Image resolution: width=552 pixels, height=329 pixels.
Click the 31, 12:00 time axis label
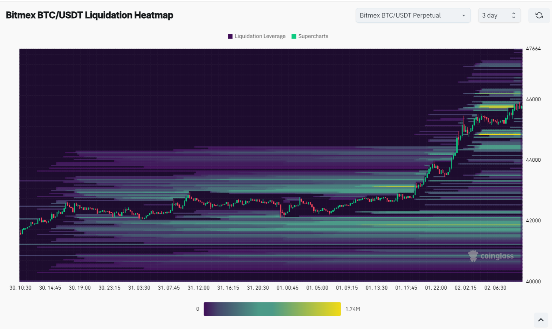(199, 288)
